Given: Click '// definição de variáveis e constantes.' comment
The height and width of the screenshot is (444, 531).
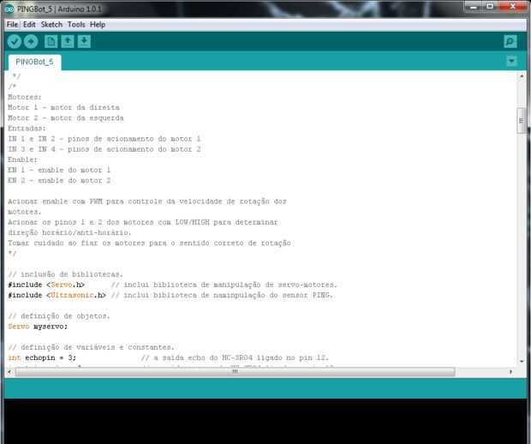Looking at the screenshot, I should [x=91, y=347].
